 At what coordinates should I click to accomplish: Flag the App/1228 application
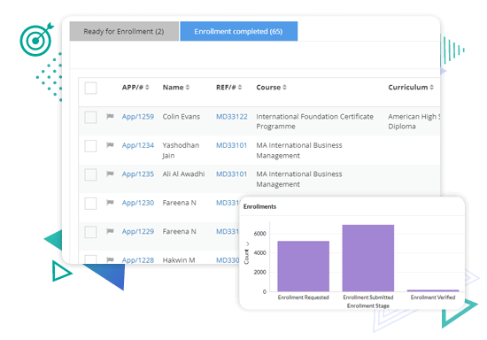(x=110, y=259)
